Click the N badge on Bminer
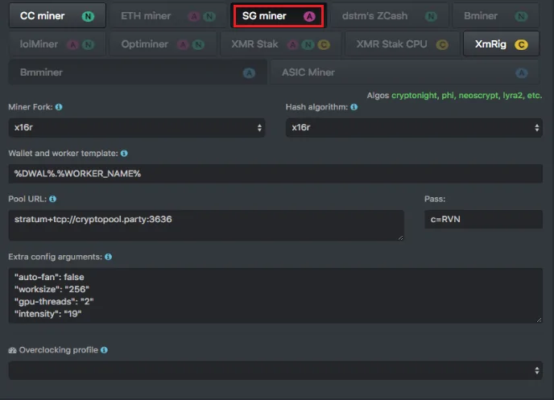Image resolution: width=554 pixels, height=400 pixels. (x=521, y=16)
